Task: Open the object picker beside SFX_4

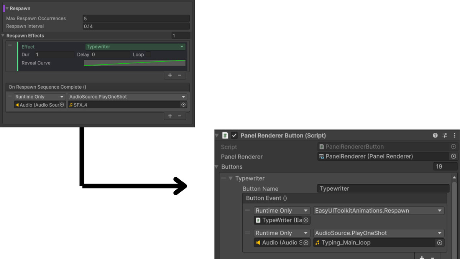Action: [183, 105]
